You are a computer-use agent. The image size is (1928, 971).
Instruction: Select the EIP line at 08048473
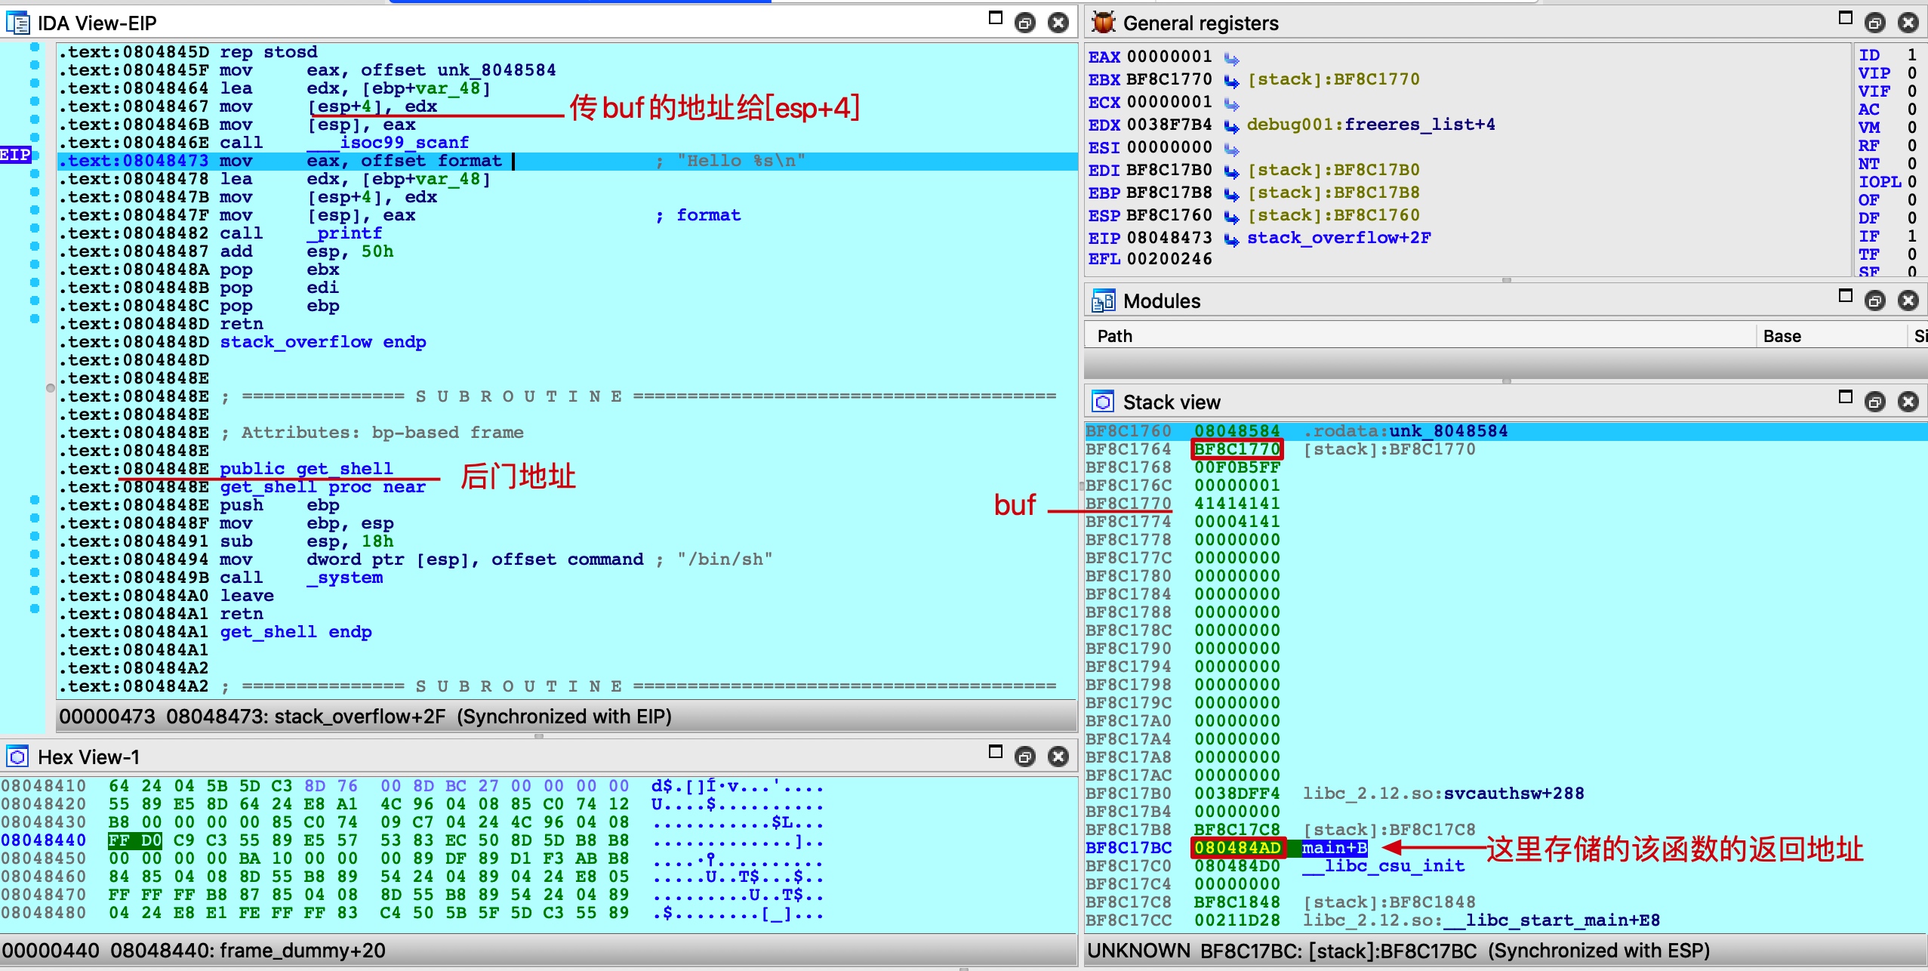(567, 161)
